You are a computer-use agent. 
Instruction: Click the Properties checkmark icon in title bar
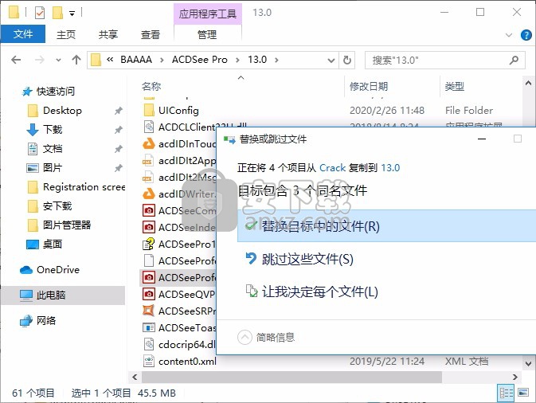coord(40,13)
